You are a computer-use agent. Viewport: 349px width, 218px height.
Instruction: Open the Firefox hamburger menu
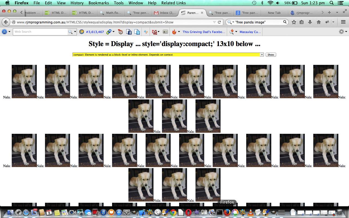(343, 22)
